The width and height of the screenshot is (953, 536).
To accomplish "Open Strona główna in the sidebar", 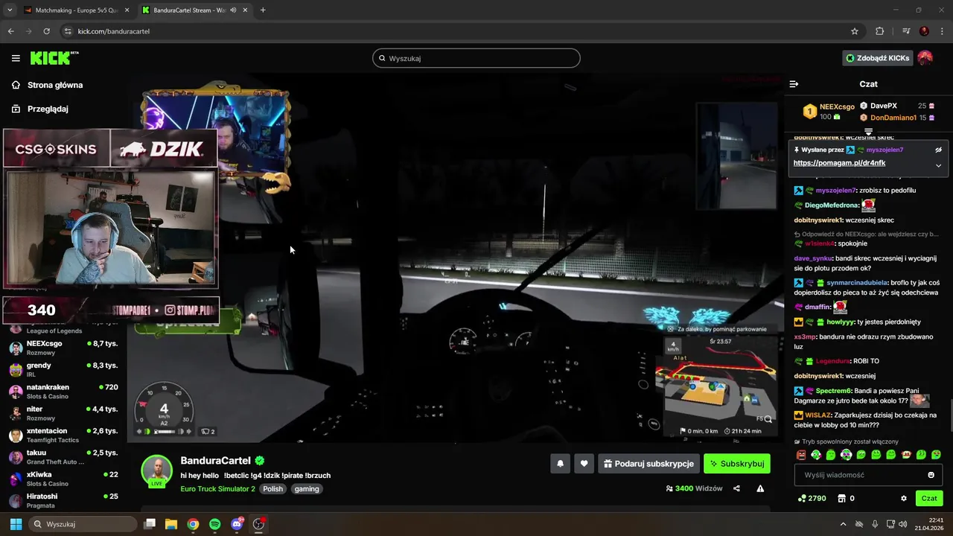I will tap(47, 85).
